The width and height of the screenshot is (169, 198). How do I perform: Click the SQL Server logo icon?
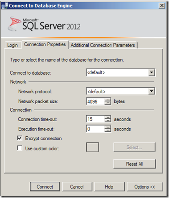14,24
